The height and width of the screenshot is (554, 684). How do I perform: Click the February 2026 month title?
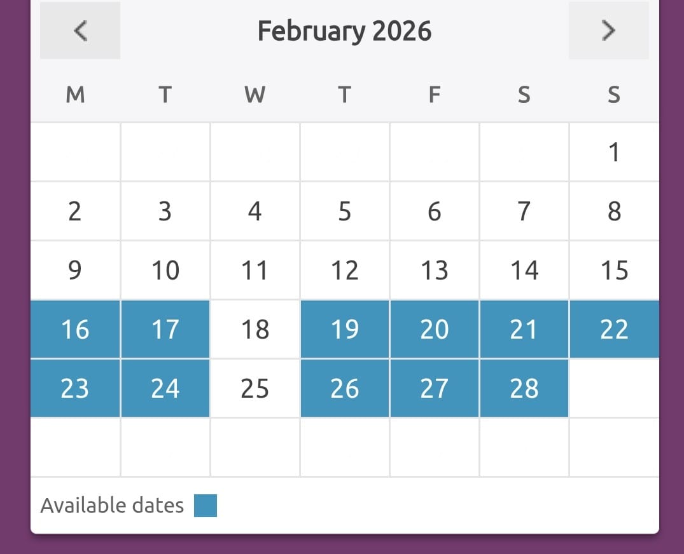tap(344, 30)
